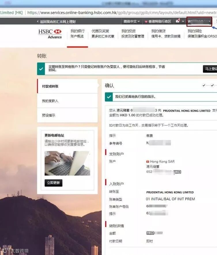Click the 01 INITIAL/BAL OF INIT PREM value
This screenshot has height=255, width=217.
point(170,199)
